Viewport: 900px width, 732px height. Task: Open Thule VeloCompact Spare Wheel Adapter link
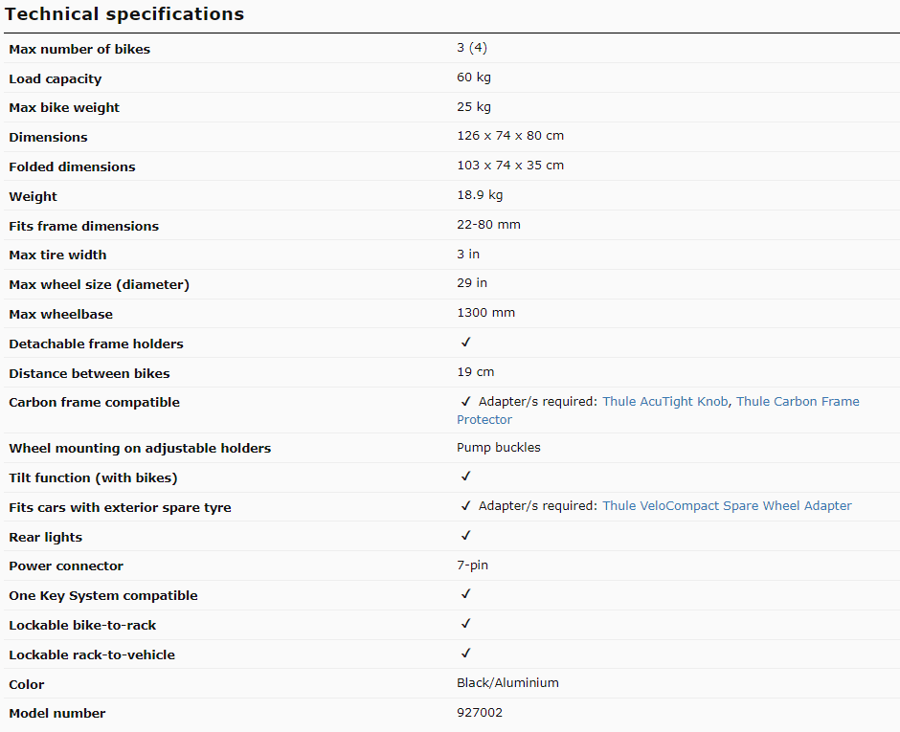pos(727,506)
